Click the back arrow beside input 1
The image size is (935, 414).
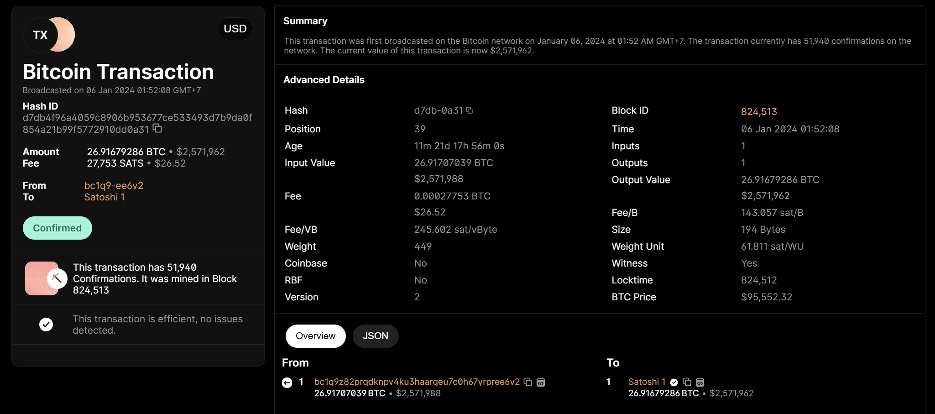pos(287,383)
